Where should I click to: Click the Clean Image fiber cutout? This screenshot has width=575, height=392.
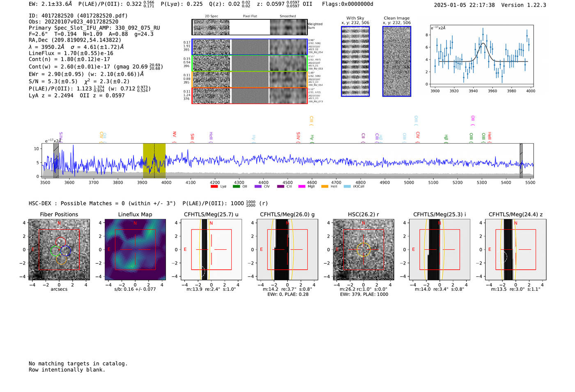click(x=397, y=61)
